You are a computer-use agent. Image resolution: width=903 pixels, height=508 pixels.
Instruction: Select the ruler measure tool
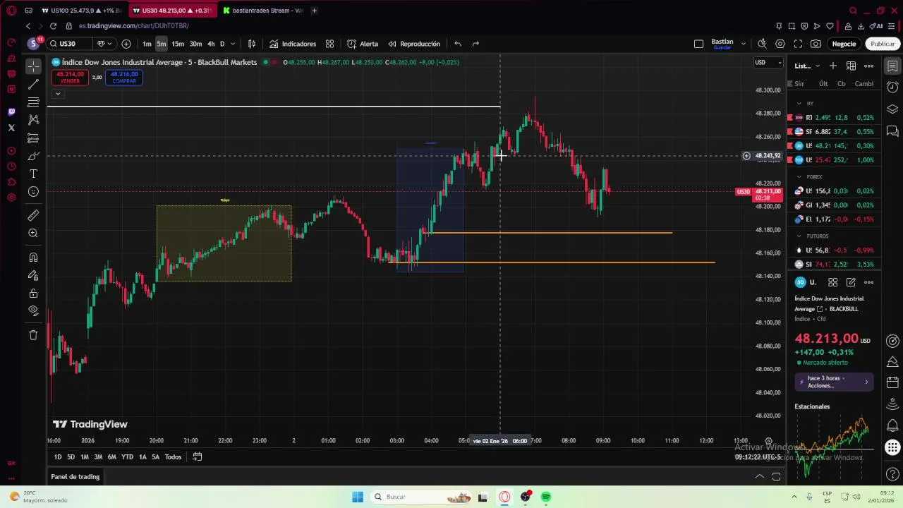point(33,215)
